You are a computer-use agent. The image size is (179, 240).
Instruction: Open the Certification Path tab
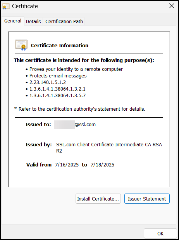[64, 21]
